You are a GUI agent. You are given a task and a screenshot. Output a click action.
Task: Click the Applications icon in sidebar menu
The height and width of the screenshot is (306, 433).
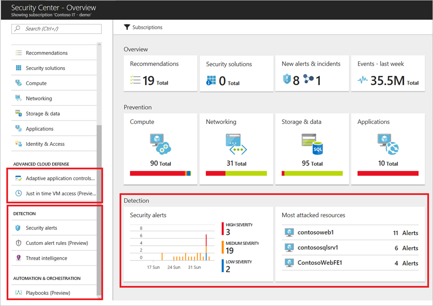click(19, 129)
